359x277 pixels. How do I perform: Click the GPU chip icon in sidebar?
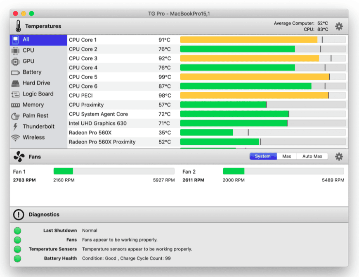[x=15, y=62]
